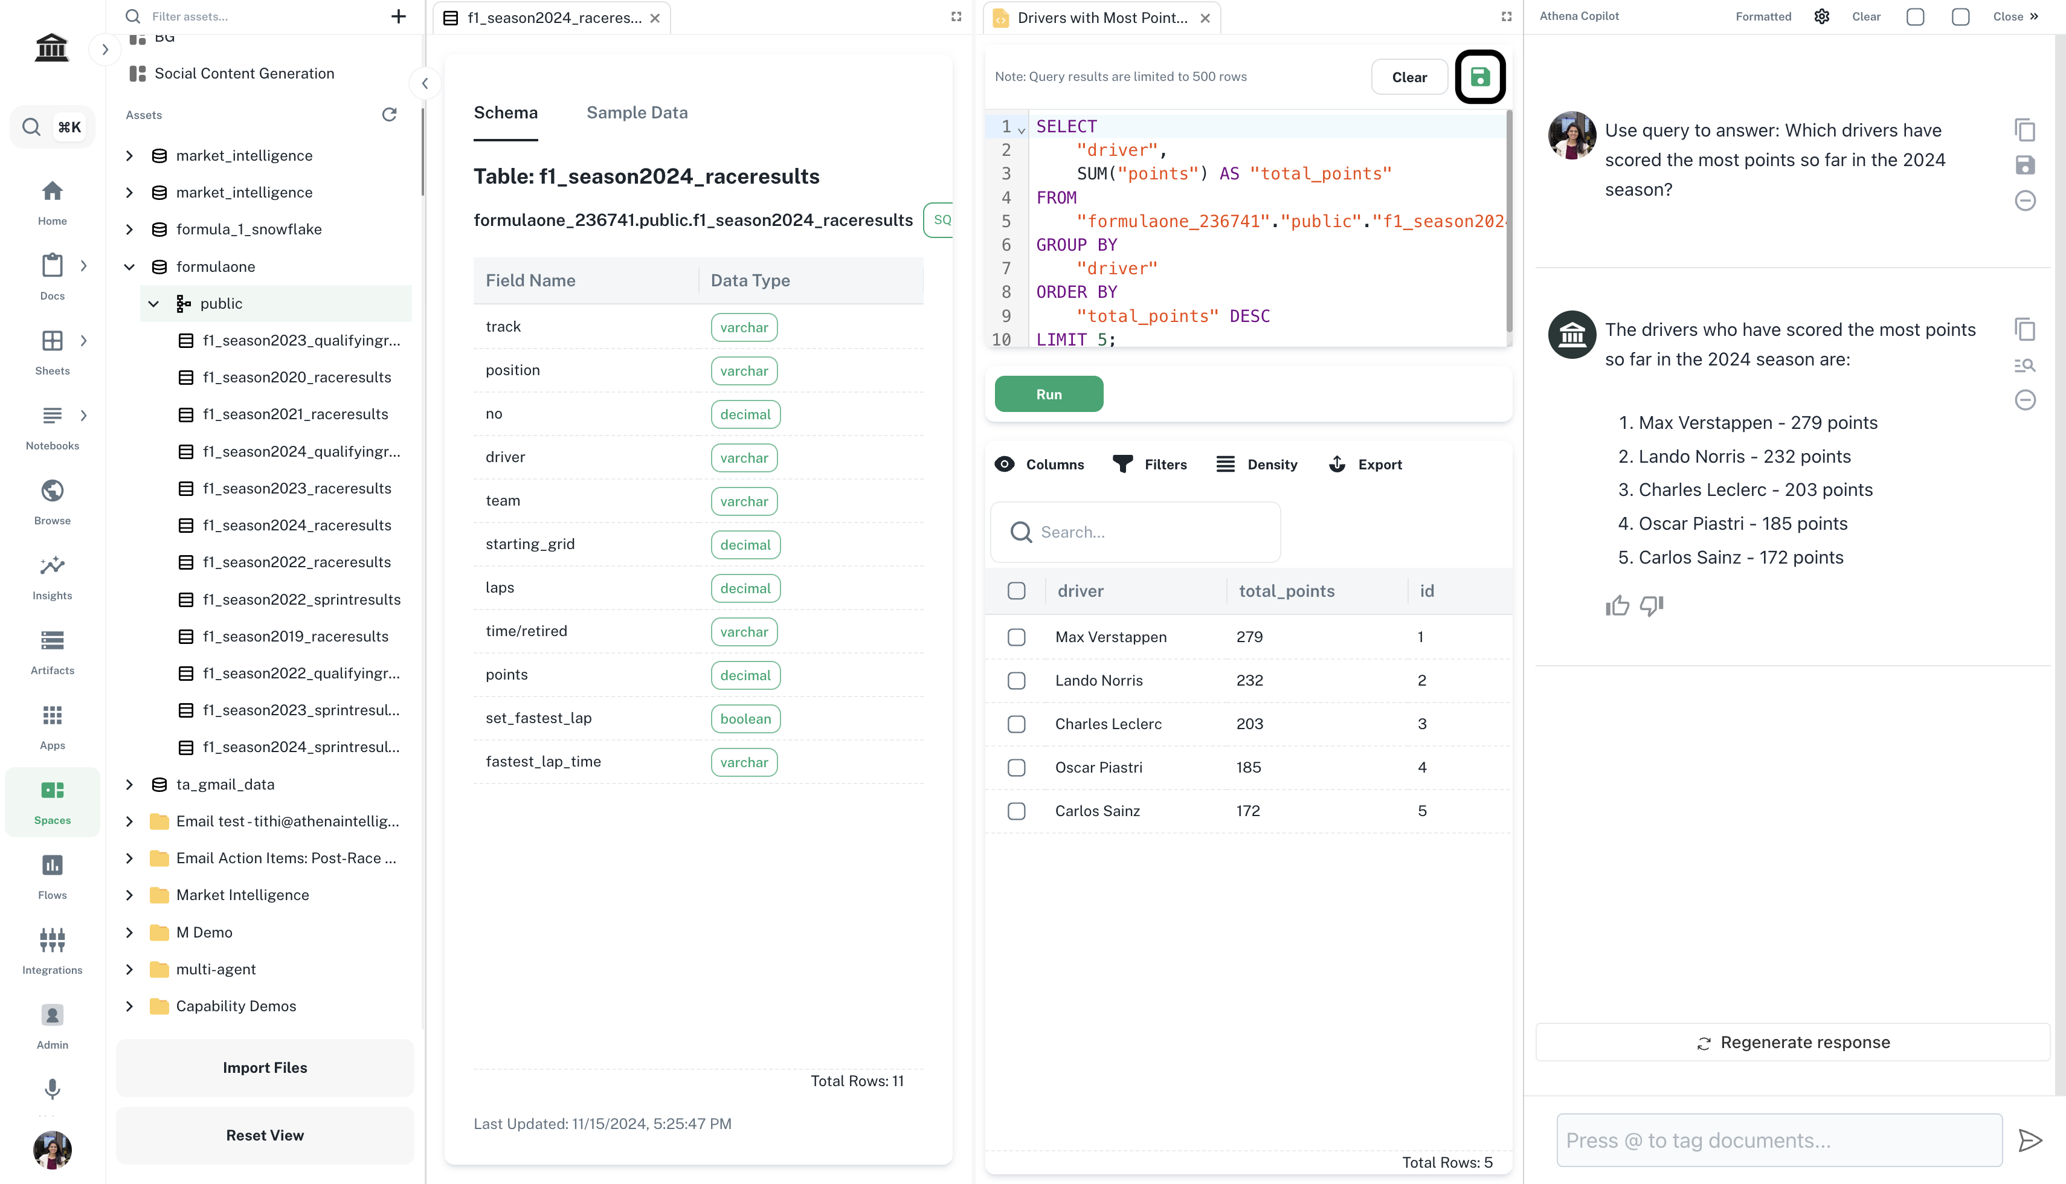This screenshot has width=2066, height=1184.
Task: Click Regenerate response
Action: click(1792, 1041)
